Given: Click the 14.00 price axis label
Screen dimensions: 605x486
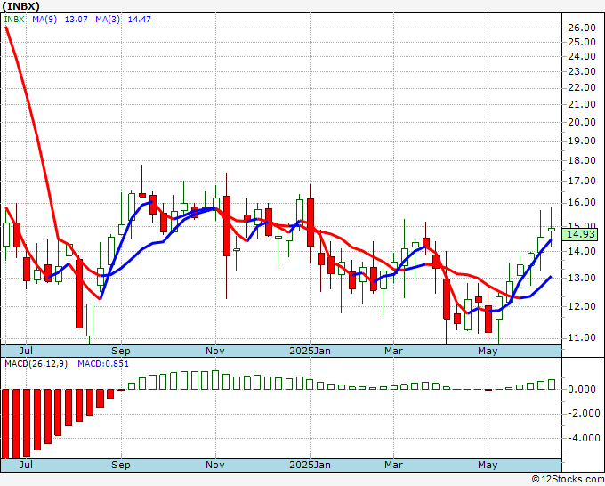Looking at the screenshot, I should (582, 251).
